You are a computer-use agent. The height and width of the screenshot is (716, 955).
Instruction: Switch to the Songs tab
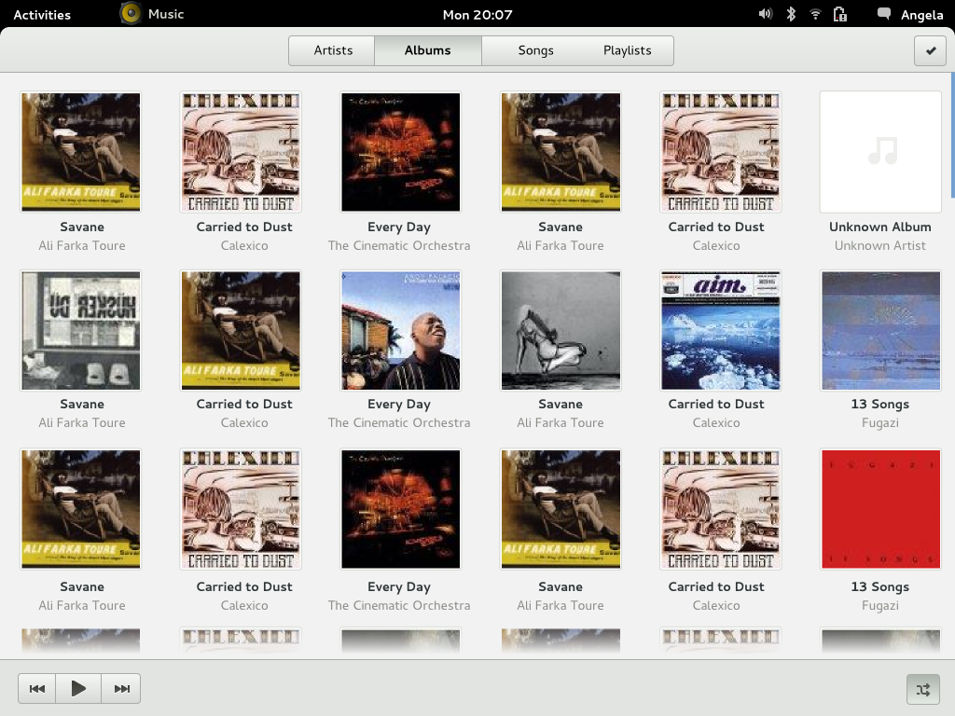coord(535,50)
